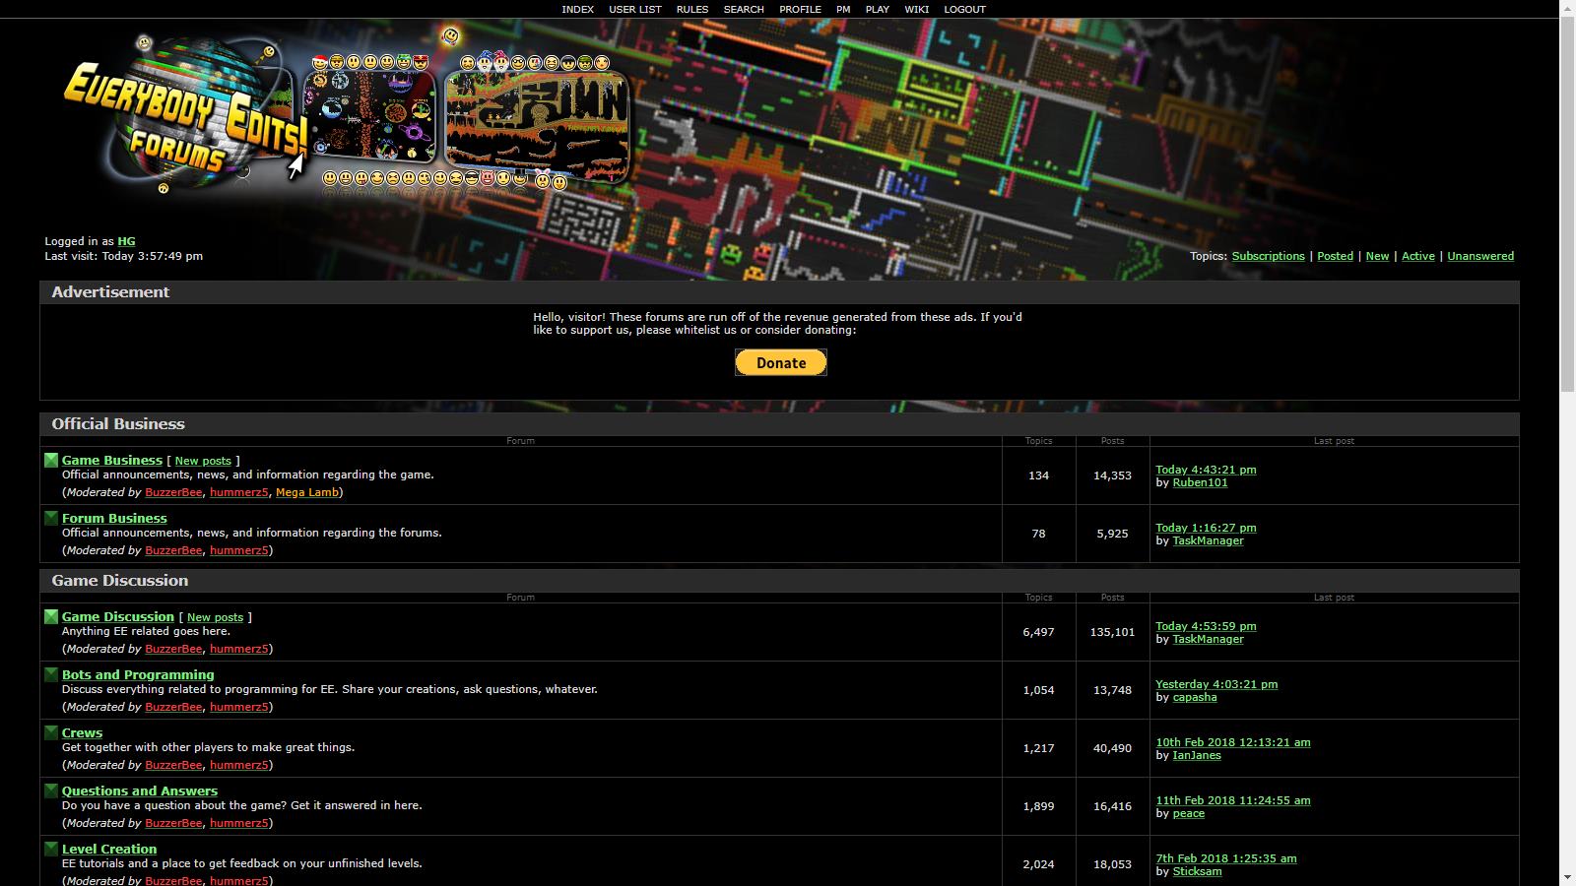Click the Game Discussion forum status icon
The width and height of the screenshot is (1576, 886).
51,616
